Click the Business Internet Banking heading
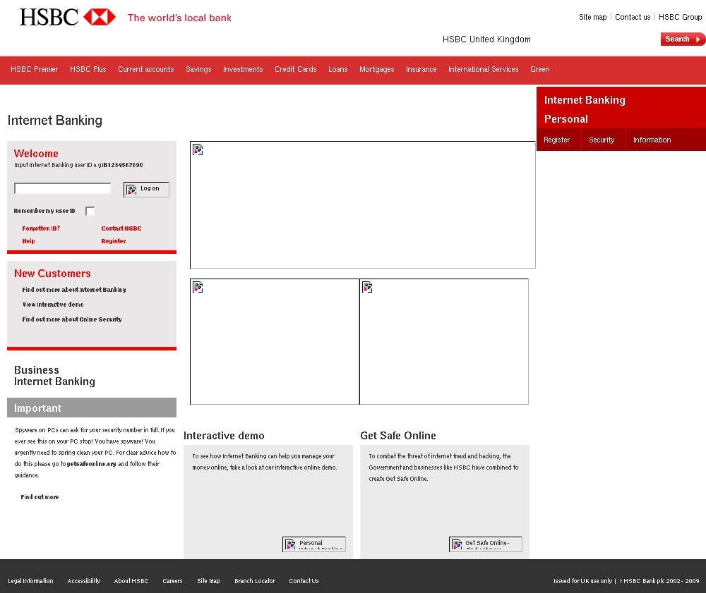 (x=54, y=376)
